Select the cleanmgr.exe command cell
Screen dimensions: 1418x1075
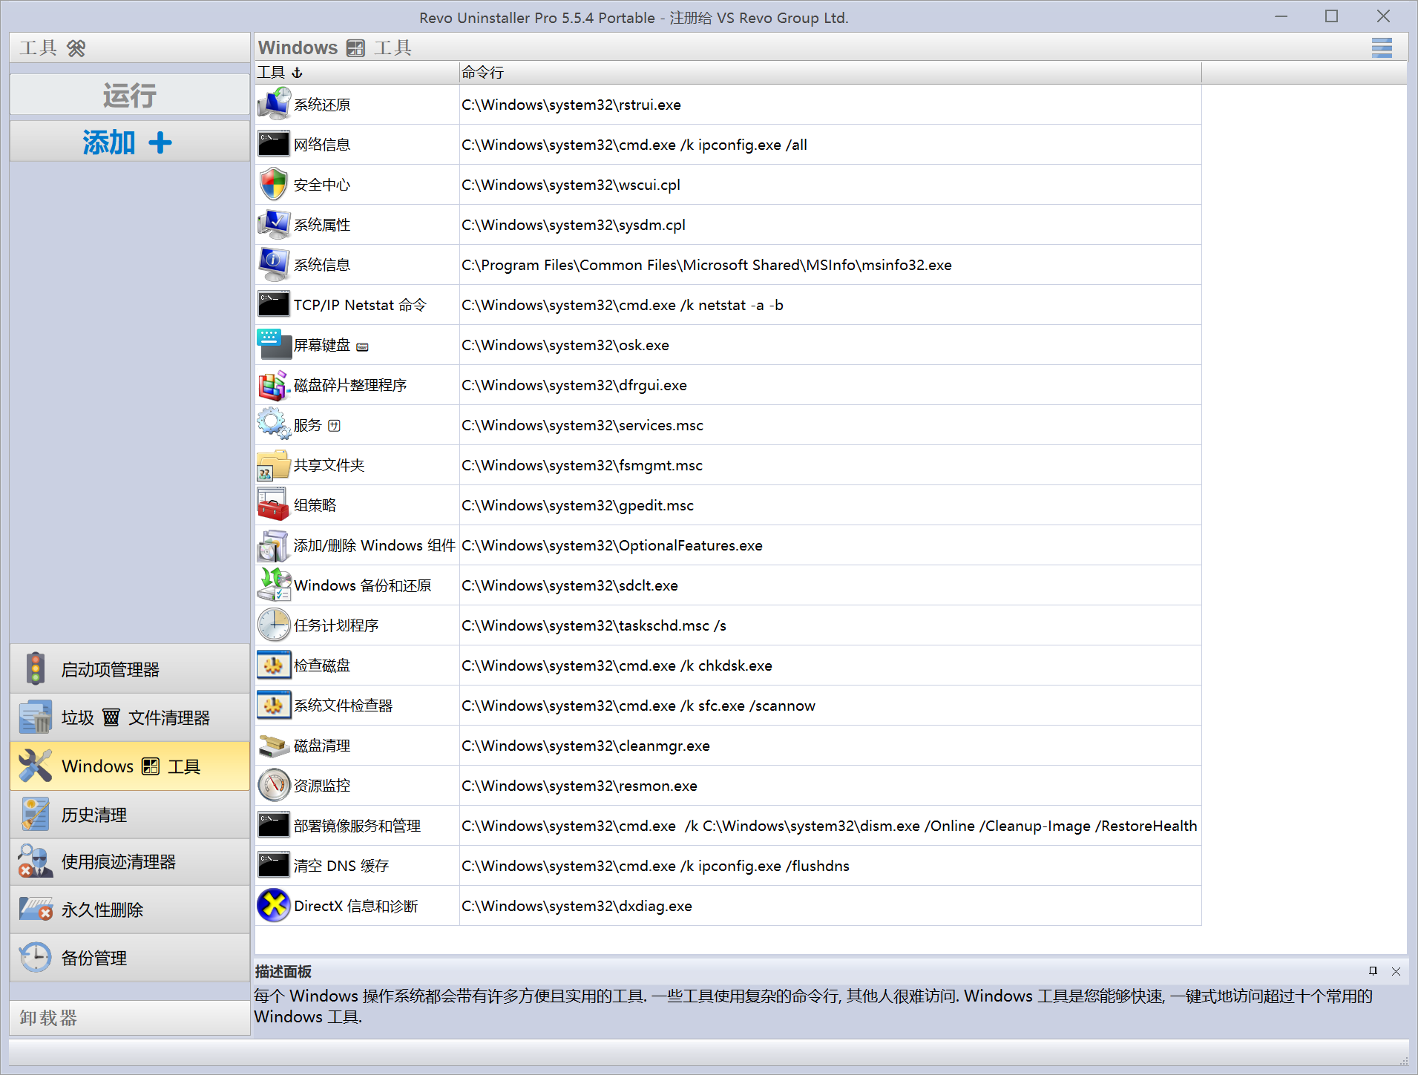pyautogui.click(x=830, y=746)
